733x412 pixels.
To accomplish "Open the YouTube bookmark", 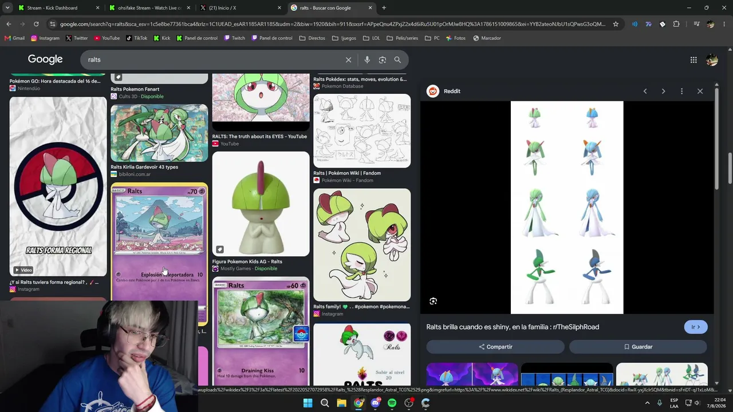I will coord(107,38).
